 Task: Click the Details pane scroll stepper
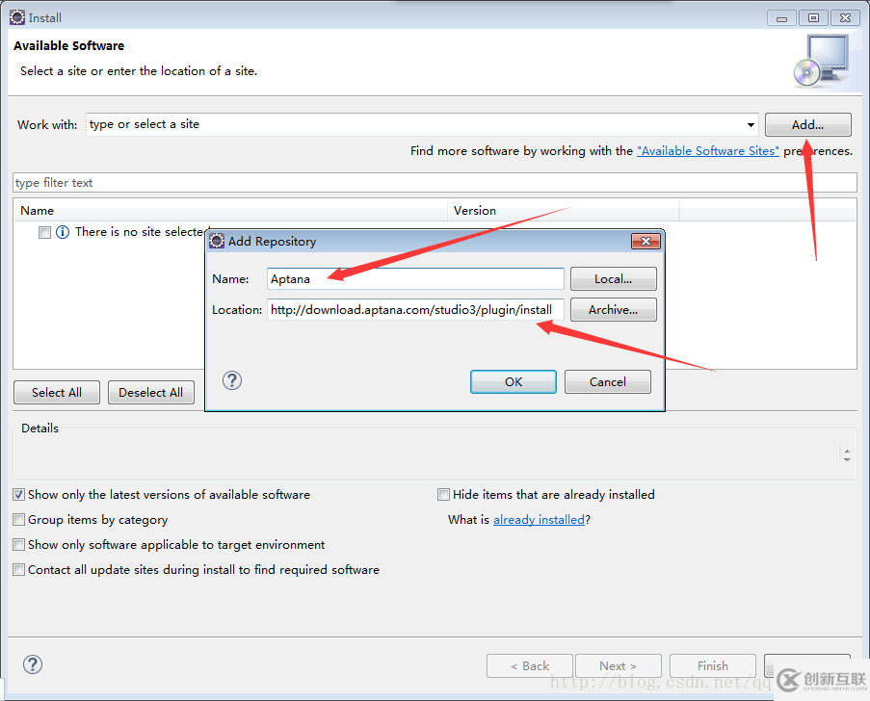tap(847, 454)
